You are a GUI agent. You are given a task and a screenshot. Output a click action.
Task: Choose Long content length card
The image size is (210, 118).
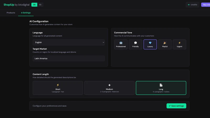161,88
